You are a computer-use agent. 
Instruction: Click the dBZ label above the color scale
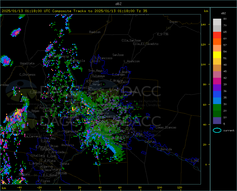click(x=223, y=13)
